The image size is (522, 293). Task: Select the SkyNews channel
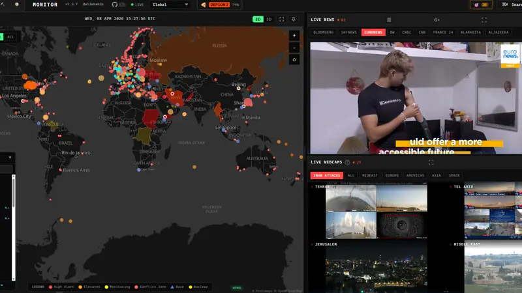coord(348,32)
